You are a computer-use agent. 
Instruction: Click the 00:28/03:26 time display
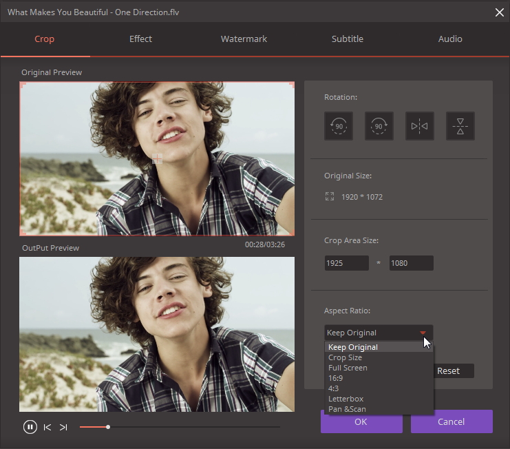265,244
